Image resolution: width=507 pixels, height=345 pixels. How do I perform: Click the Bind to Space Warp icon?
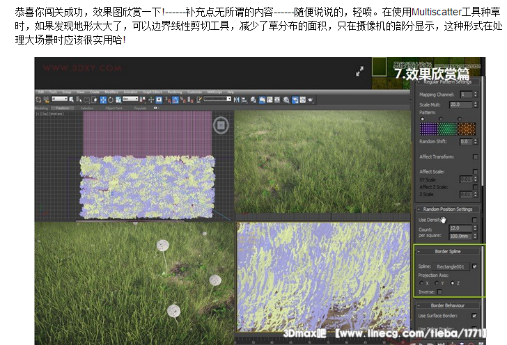[x=46, y=99]
